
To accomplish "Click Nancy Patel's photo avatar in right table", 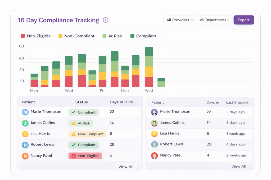I will (x=154, y=155).
